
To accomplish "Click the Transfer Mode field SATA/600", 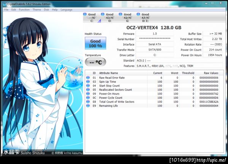I will point(155,50).
